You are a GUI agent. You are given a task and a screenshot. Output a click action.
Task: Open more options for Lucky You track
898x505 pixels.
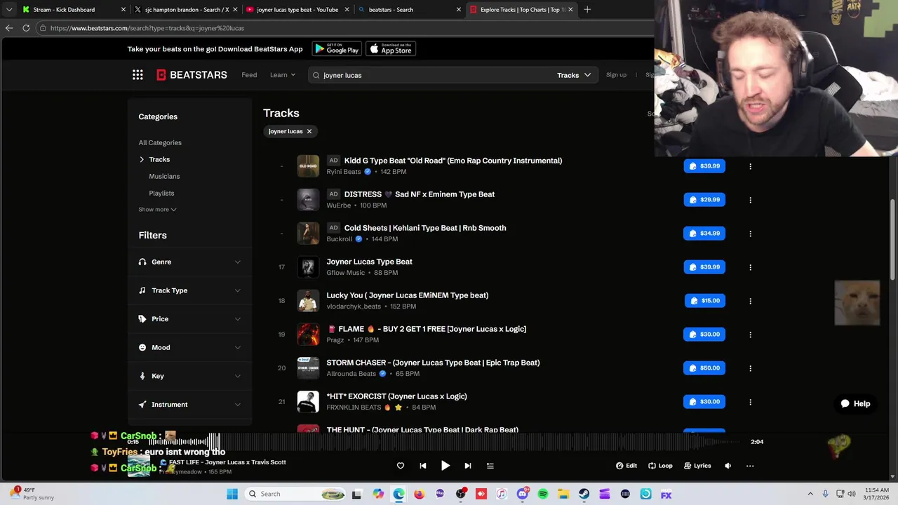750,301
